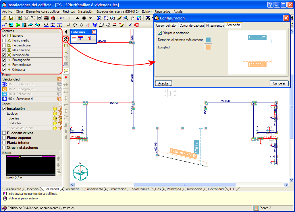
Task: Toggle Intersección capture checkbox
Action: (x=4, y=55)
